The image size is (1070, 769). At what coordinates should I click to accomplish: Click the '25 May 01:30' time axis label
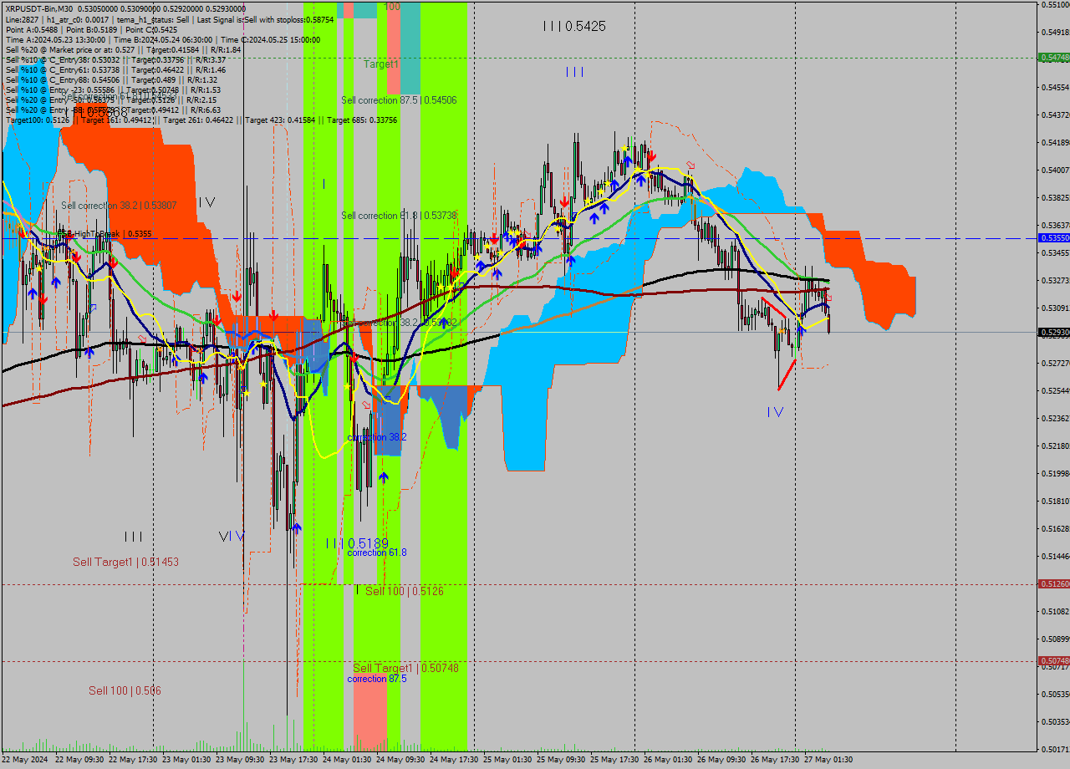(x=509, y=760)
